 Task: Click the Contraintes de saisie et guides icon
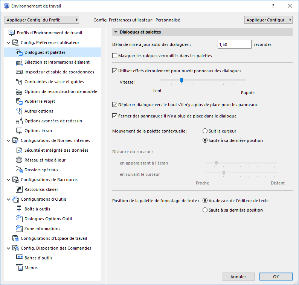coord(19,82)
